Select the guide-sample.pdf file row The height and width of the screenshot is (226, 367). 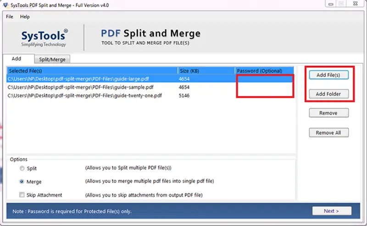coord(150,87)
